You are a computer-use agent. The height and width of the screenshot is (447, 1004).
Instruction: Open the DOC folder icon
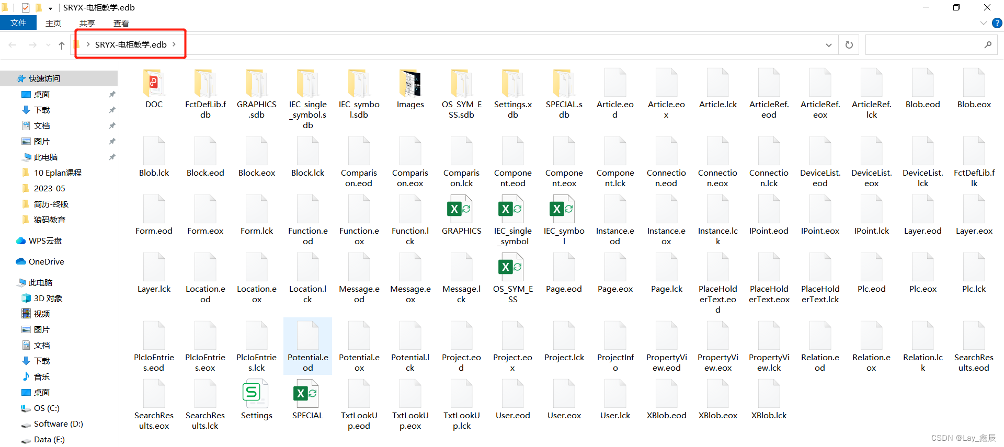(154, 84)
